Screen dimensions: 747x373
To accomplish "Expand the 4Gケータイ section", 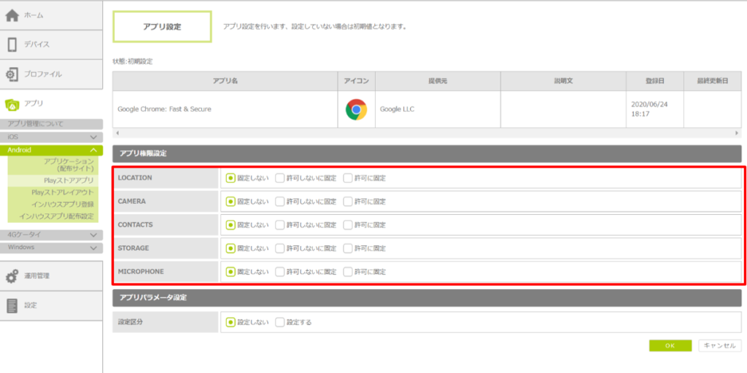I will coord(93,235).
